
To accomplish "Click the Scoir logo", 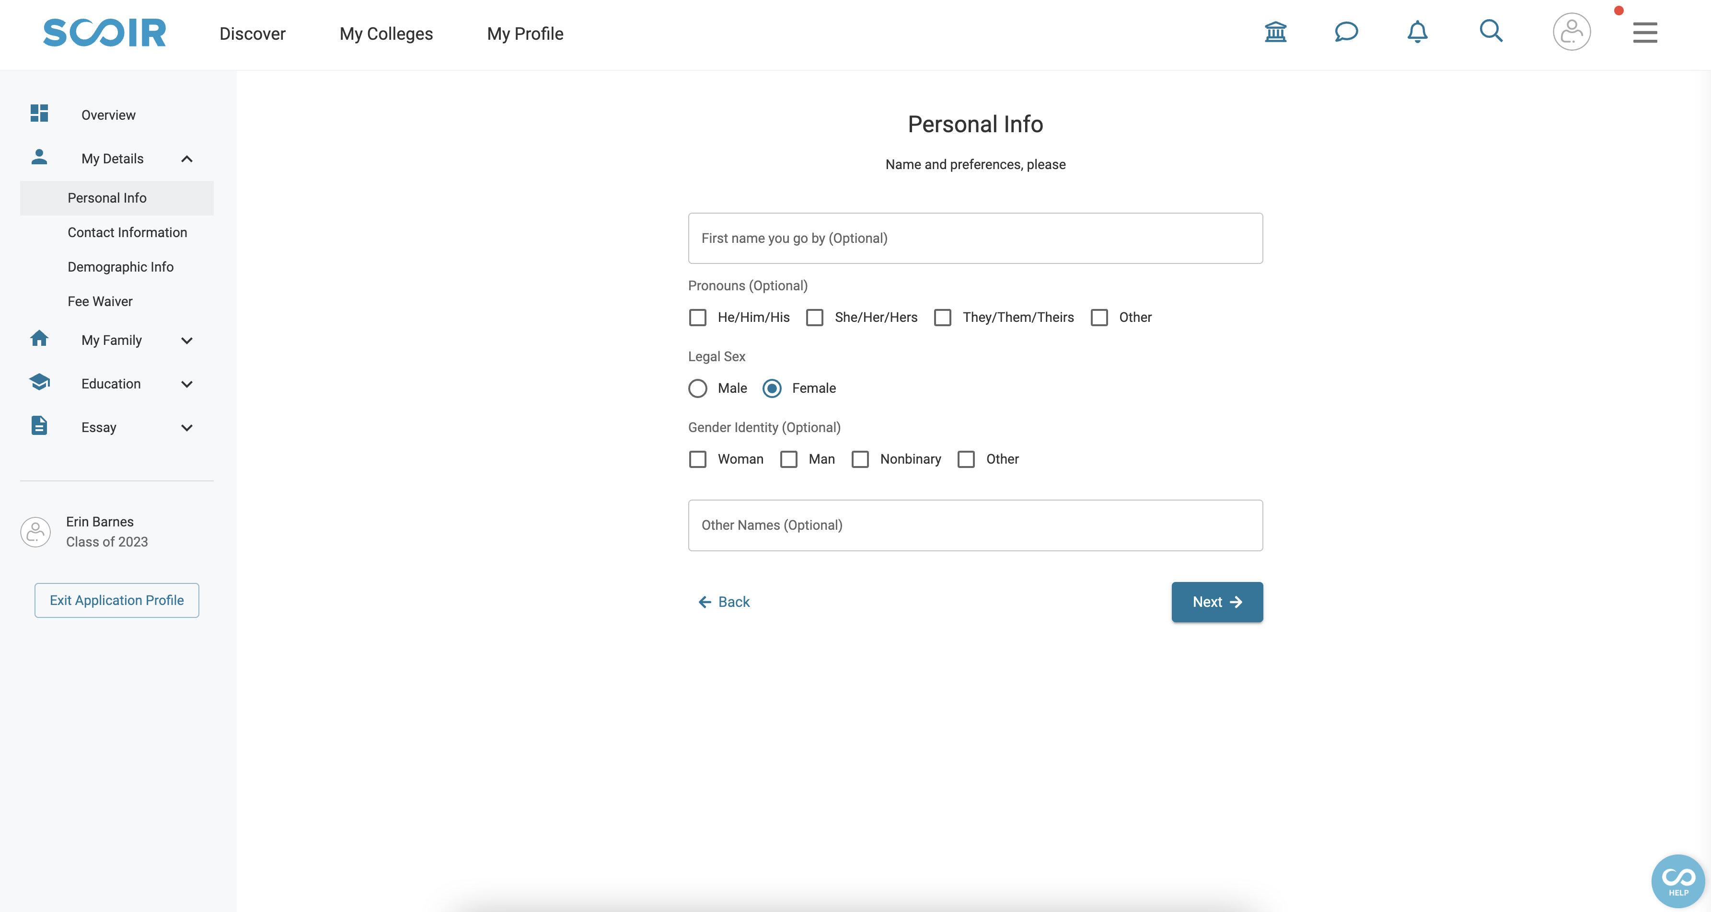I will click(104, 33).
